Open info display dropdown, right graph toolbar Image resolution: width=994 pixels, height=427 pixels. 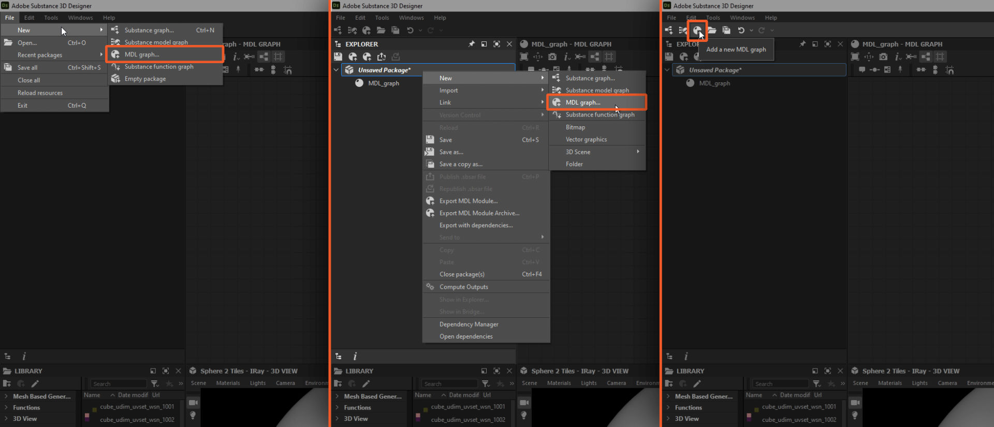(x=898, y=56)
